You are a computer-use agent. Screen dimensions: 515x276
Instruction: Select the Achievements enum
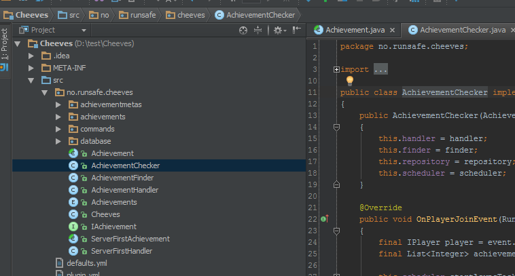114,202
